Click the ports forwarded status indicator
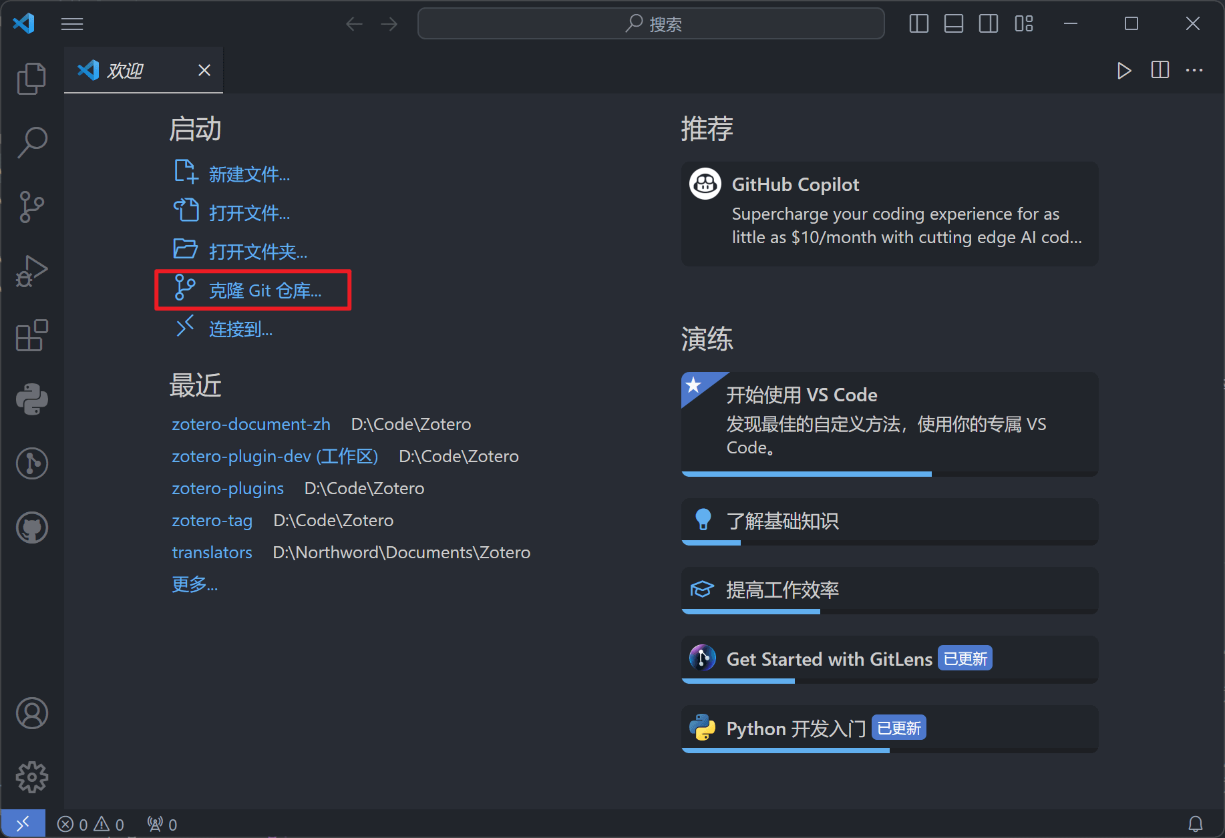 point(162,825)
